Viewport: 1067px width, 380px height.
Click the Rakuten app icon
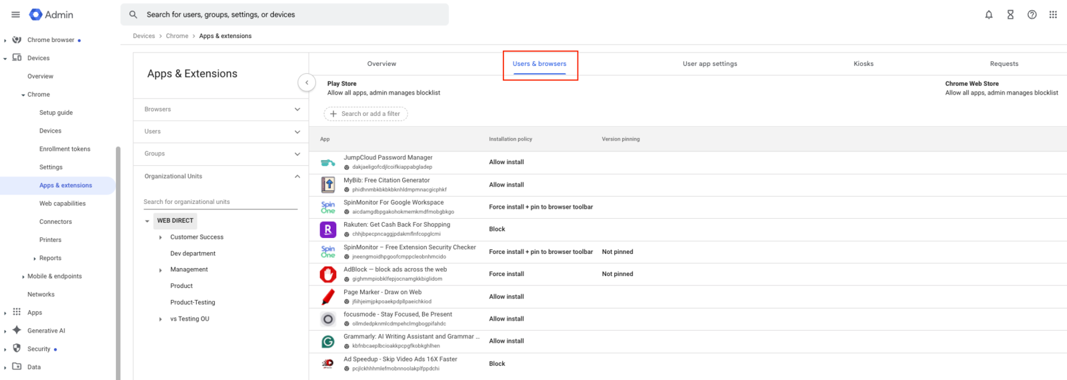(x=328, y=229)
